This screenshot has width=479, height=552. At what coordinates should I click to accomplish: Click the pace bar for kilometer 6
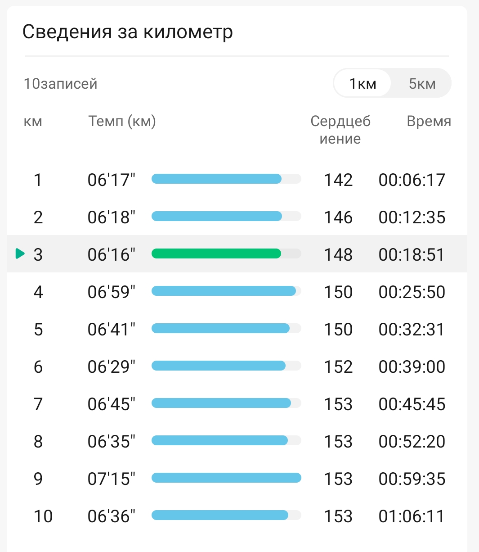pyautogui.click(x=219, y=366)
